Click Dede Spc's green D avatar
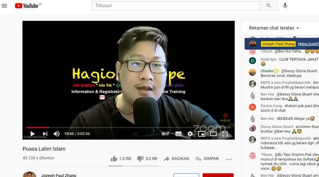 (253, 60)
